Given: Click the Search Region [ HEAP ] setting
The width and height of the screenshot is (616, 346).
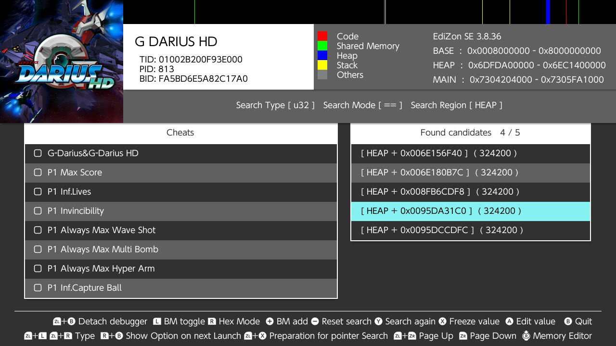Looking at the screenshot, I should pos(457,105).
